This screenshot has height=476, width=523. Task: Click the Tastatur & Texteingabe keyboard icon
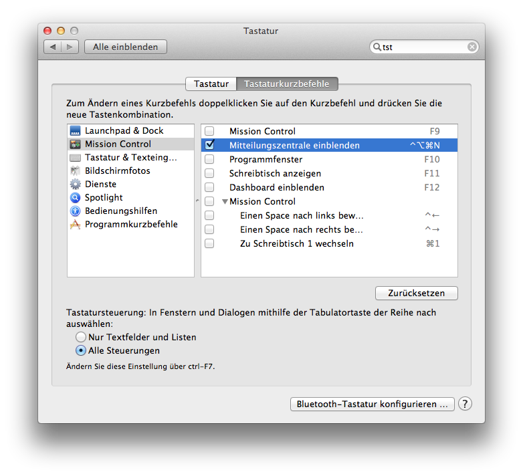(x=76, y=157)
